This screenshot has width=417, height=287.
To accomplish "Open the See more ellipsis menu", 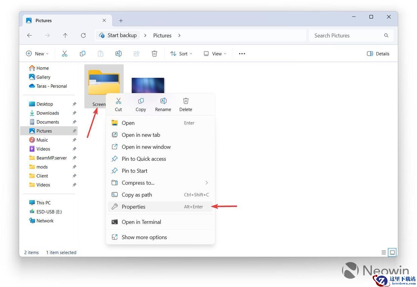I will 242,54.
